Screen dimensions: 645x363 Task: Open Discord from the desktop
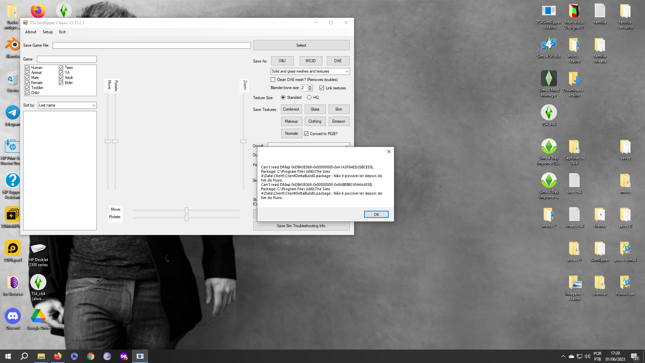pyautogui.click(x=12, y=316)
